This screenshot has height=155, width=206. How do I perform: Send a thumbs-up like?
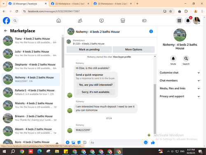tap(153, 143)
